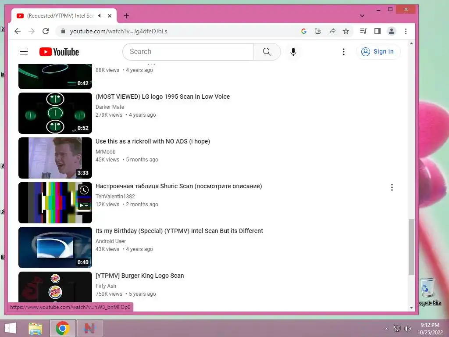Screen dimensions: 449x337
Task: Open the LG logo 1995 Low Voice title
Action: coord(163,97)
